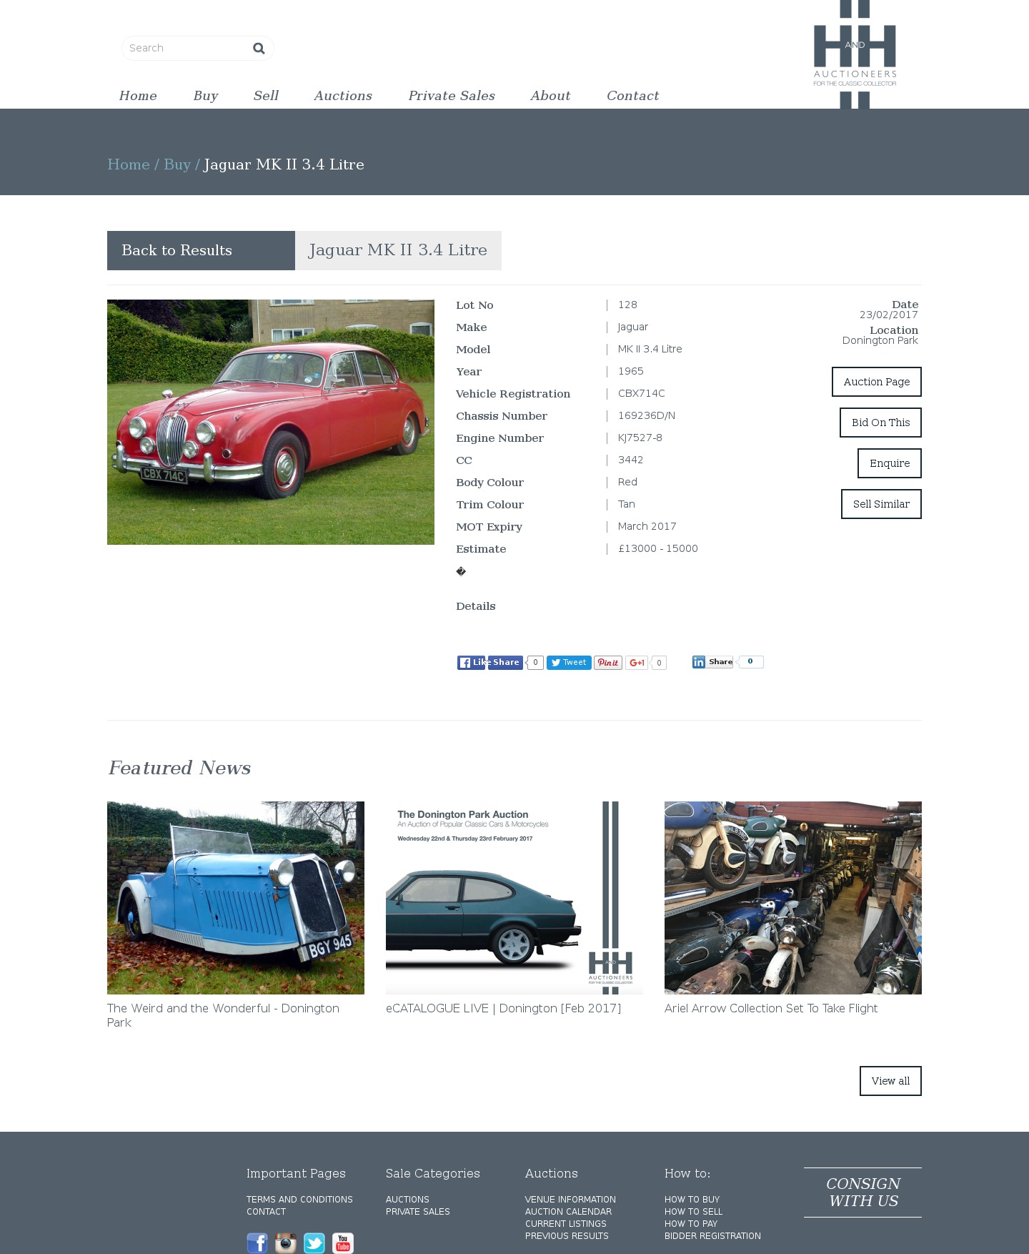Click the registration CBX714C value
The height and width of the screenshot is (1254, 1029).
(642, 393)
